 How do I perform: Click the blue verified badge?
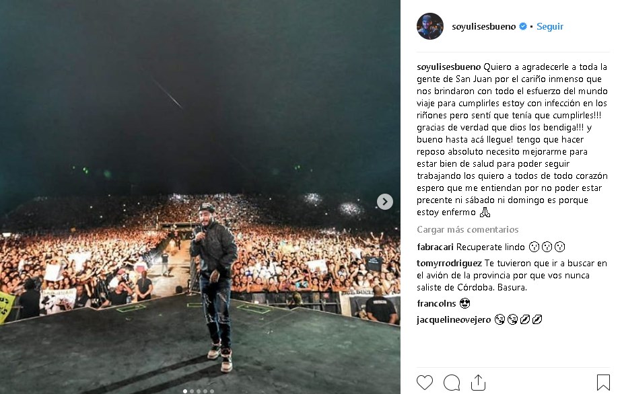[523, 26]
